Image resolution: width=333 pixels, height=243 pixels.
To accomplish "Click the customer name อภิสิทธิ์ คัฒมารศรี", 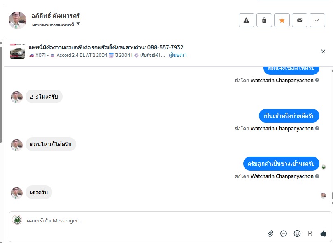I will [56, 16].
